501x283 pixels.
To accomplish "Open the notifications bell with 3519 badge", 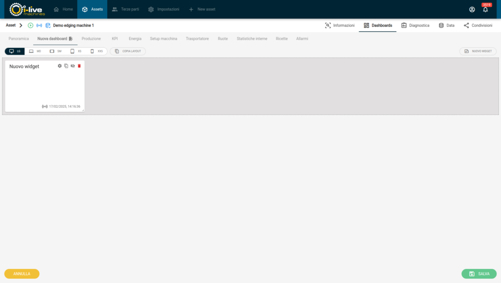I will tap(485, 9).
